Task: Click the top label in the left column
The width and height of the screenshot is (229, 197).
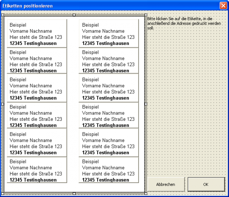Action: coord(37,34)
